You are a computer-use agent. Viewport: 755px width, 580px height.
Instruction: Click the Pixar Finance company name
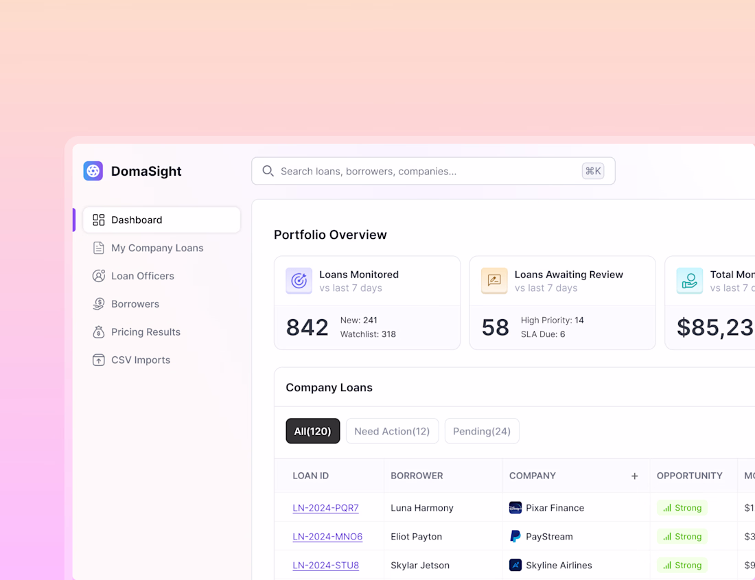555,508
